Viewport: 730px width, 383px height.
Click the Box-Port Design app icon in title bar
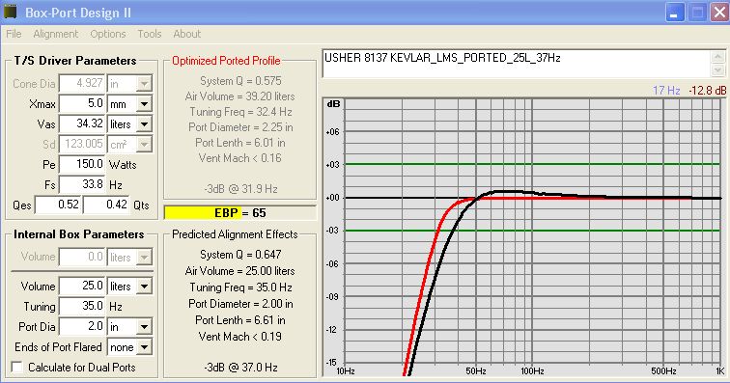click(x=10, y=13)
